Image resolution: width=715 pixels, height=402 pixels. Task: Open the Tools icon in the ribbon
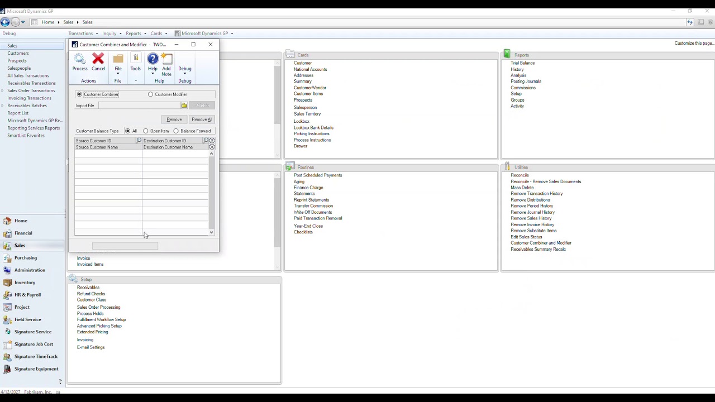[135, 59]
